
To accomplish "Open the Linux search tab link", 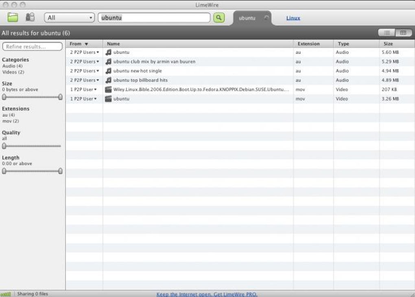I will point(293,18).
